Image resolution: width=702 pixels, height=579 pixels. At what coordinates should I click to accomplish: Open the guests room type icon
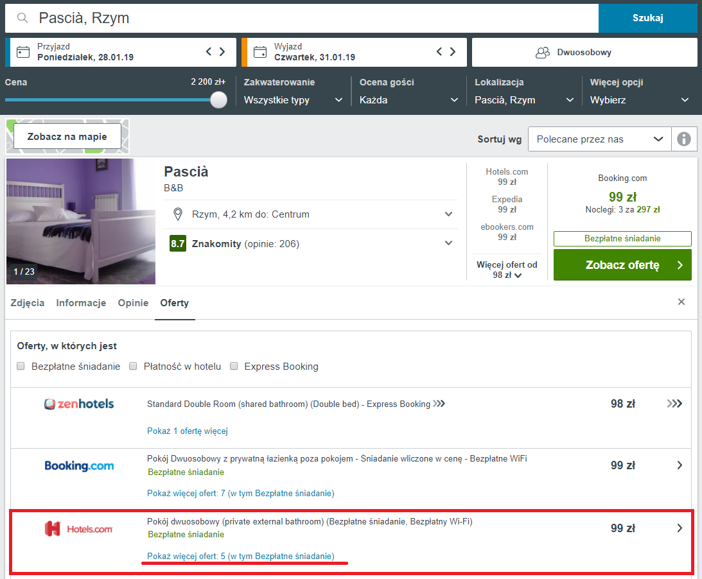click(x=542, y=53)
